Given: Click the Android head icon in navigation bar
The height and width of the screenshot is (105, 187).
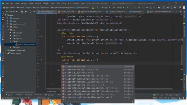Looking at the screenshot, I should [x=93, y=8].
